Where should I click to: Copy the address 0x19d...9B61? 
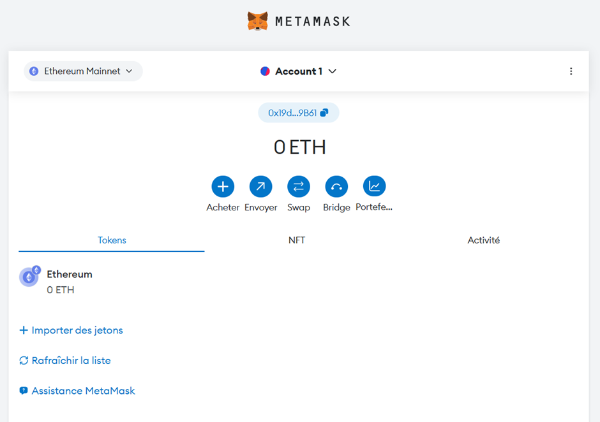pos(299,113)
